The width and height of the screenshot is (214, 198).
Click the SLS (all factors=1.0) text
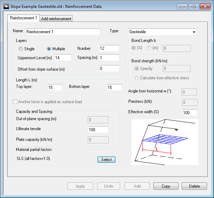(x=33, y=159)
